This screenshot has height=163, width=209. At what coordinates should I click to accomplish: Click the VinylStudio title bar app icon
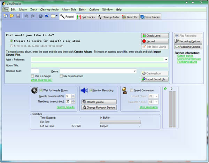(4, 3)
